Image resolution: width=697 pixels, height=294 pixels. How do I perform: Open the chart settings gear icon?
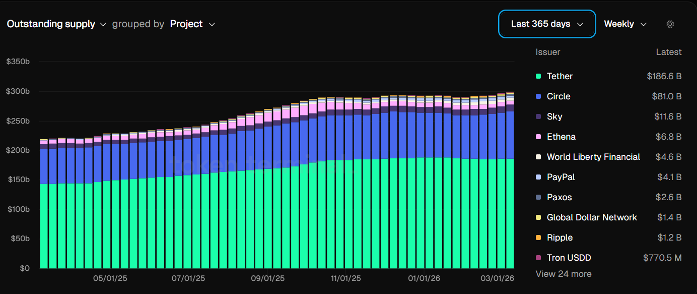[x=670, y=24]
